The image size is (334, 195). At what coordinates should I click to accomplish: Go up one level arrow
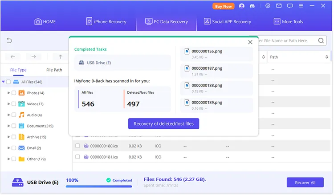[61, 57]
